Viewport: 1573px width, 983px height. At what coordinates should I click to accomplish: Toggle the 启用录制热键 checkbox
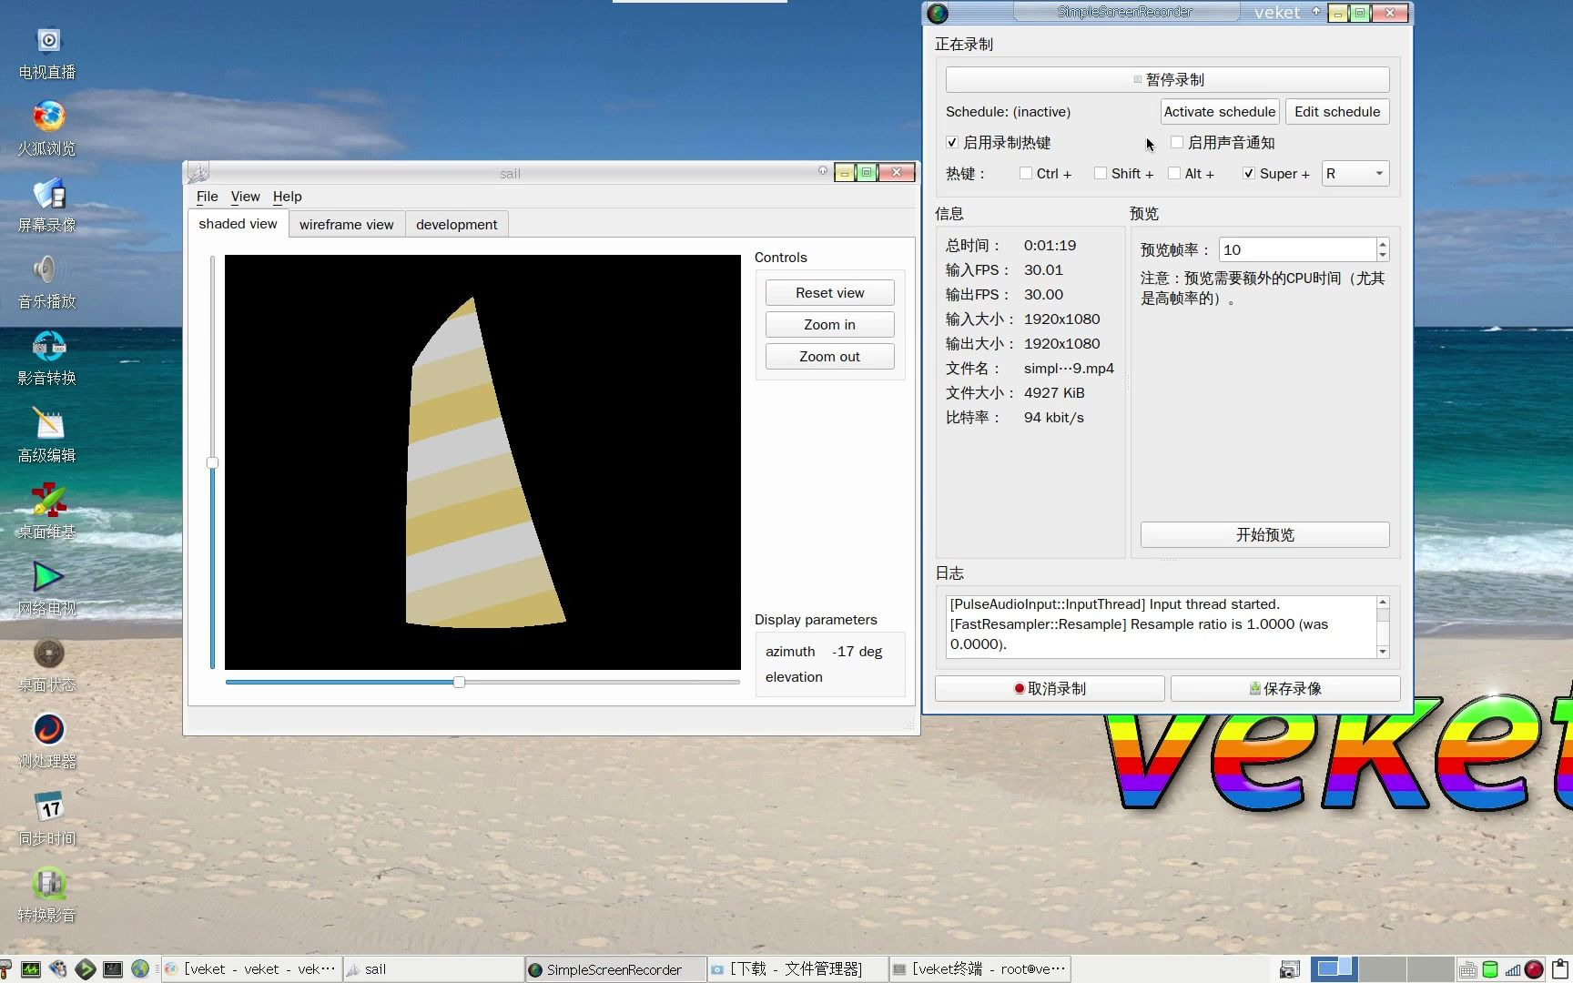point(952,143)
